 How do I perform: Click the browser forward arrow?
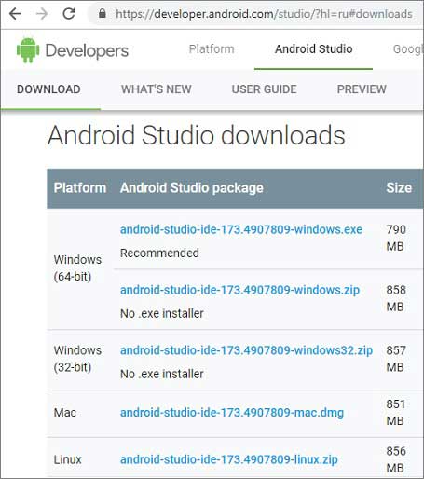pos(42,14)
